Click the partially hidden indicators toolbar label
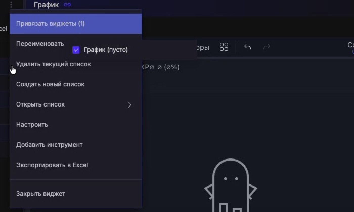 (203, 47)
